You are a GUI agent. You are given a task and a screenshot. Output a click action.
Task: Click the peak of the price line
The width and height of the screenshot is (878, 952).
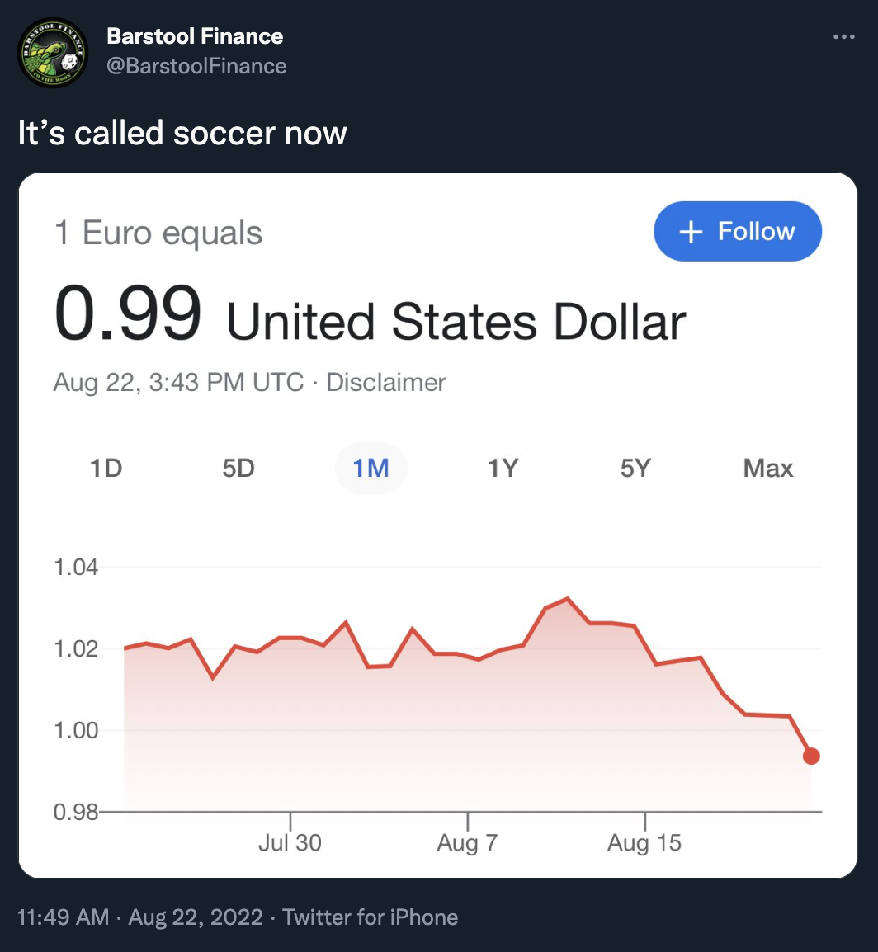pyautogui.click(x=567, y=598)
